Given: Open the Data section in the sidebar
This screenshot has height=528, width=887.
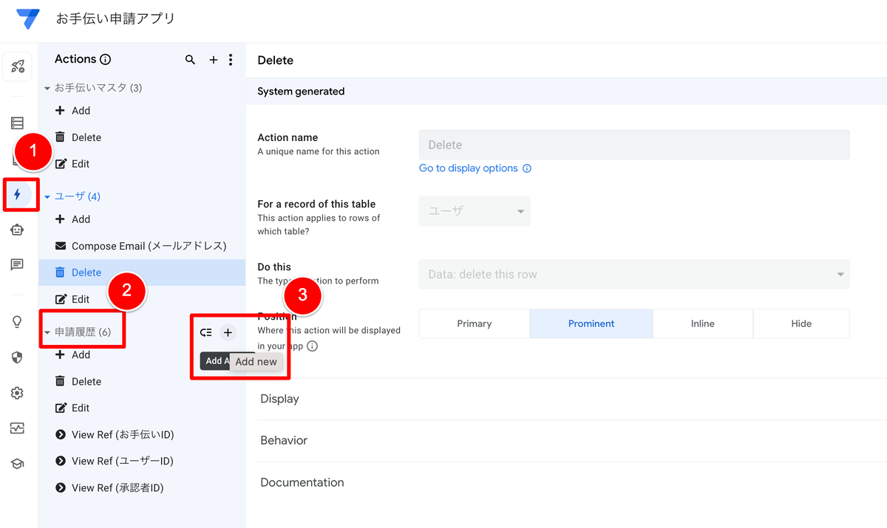Looking at the screenshot, I should coord(17,123).
